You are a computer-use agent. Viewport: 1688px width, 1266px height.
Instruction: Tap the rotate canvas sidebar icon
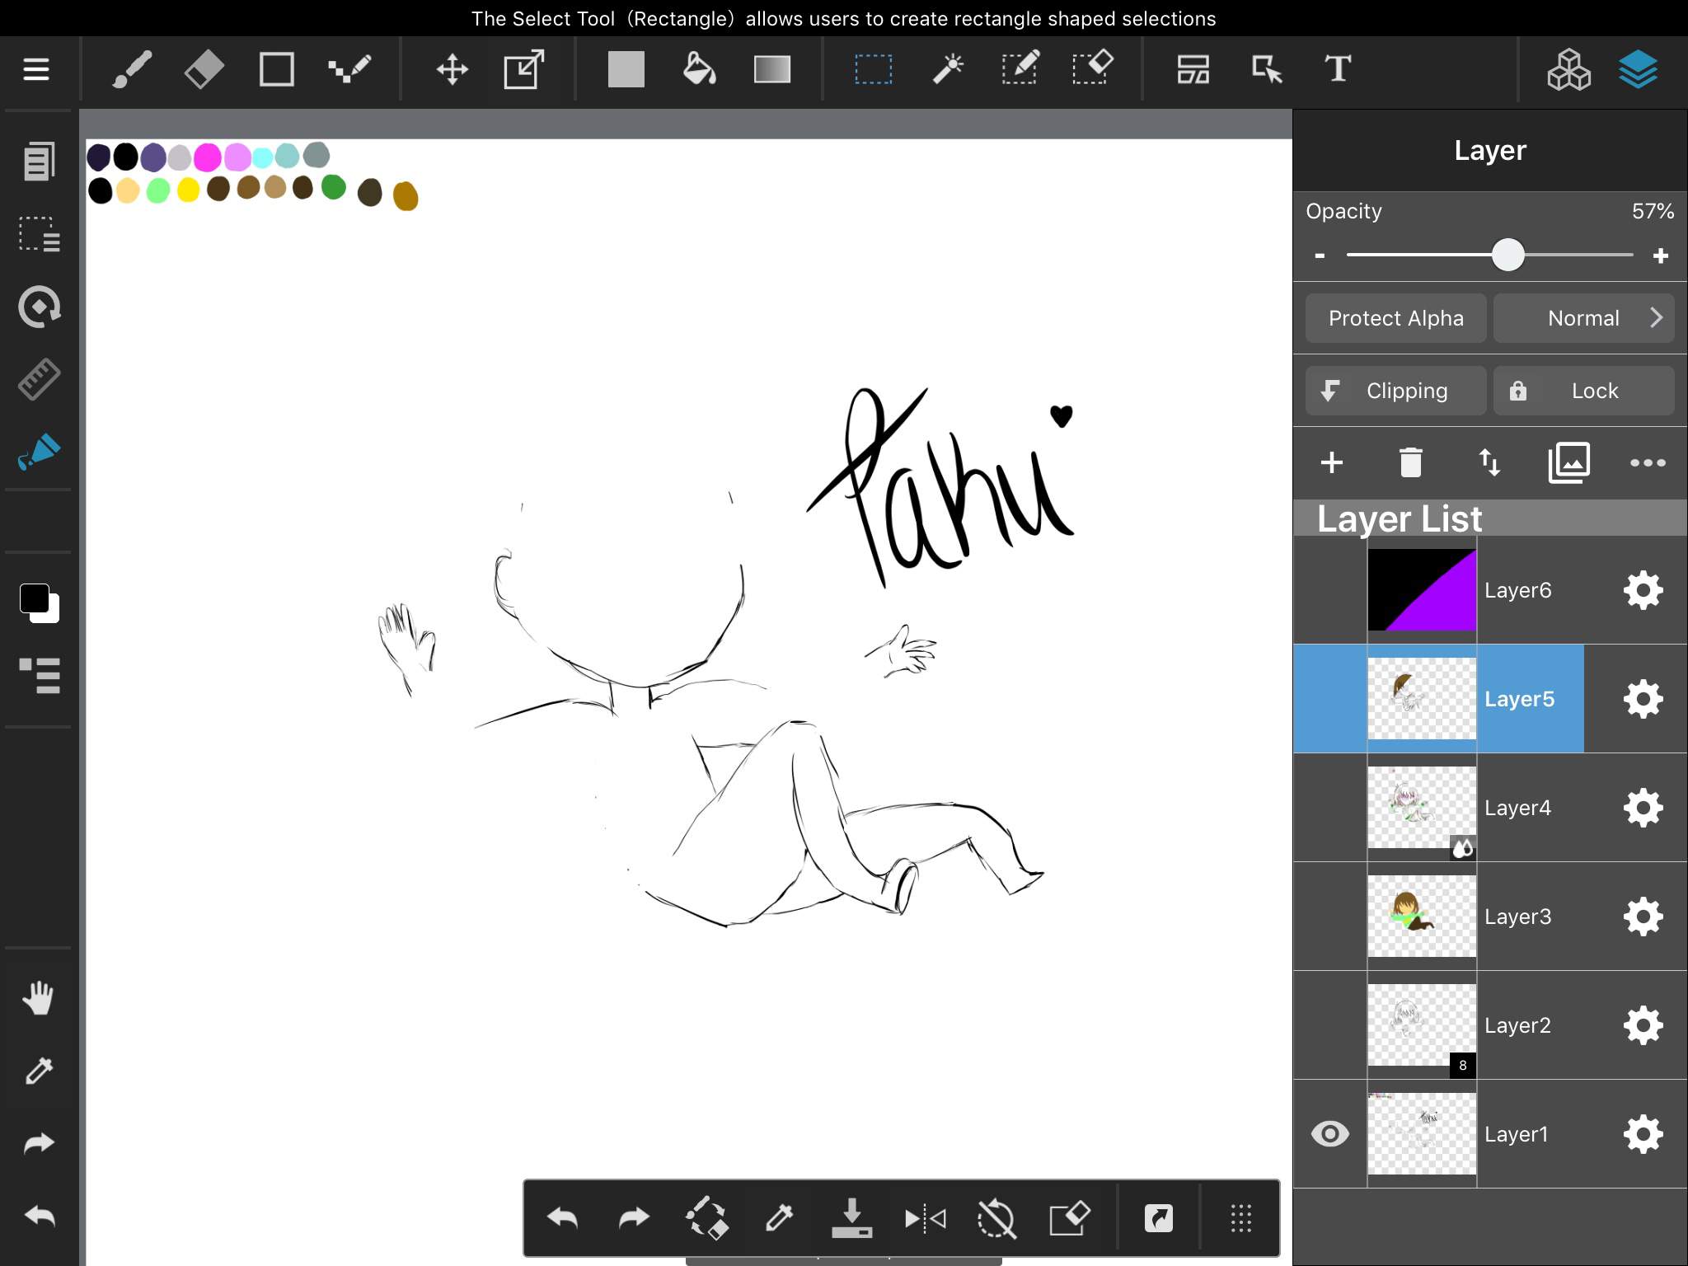coord(39,307)
